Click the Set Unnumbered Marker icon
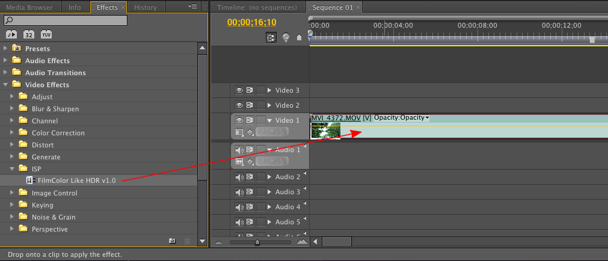The image size is (608, 261). pos(299,38)
